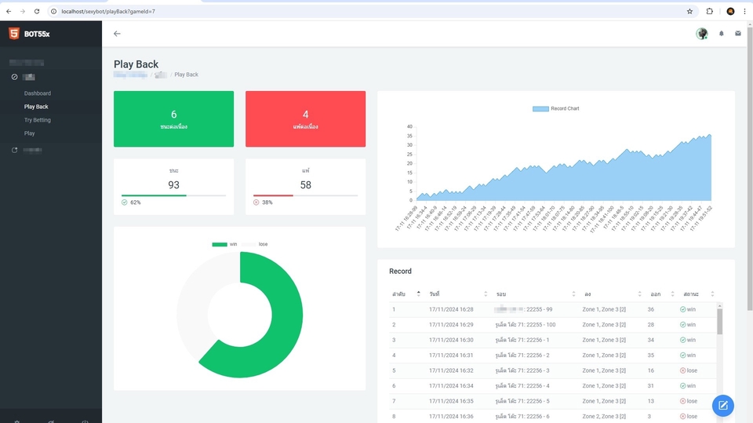Open the mail envelope icon
Viewport: 753px width, 423px height.
pyautogui.click(x=738, y=34)
